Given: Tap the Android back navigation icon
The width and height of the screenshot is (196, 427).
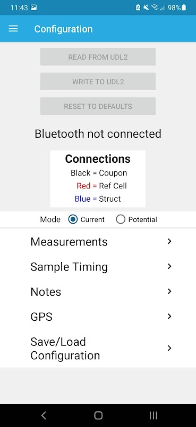Looking at the screenshot, I should pos(44,415).
